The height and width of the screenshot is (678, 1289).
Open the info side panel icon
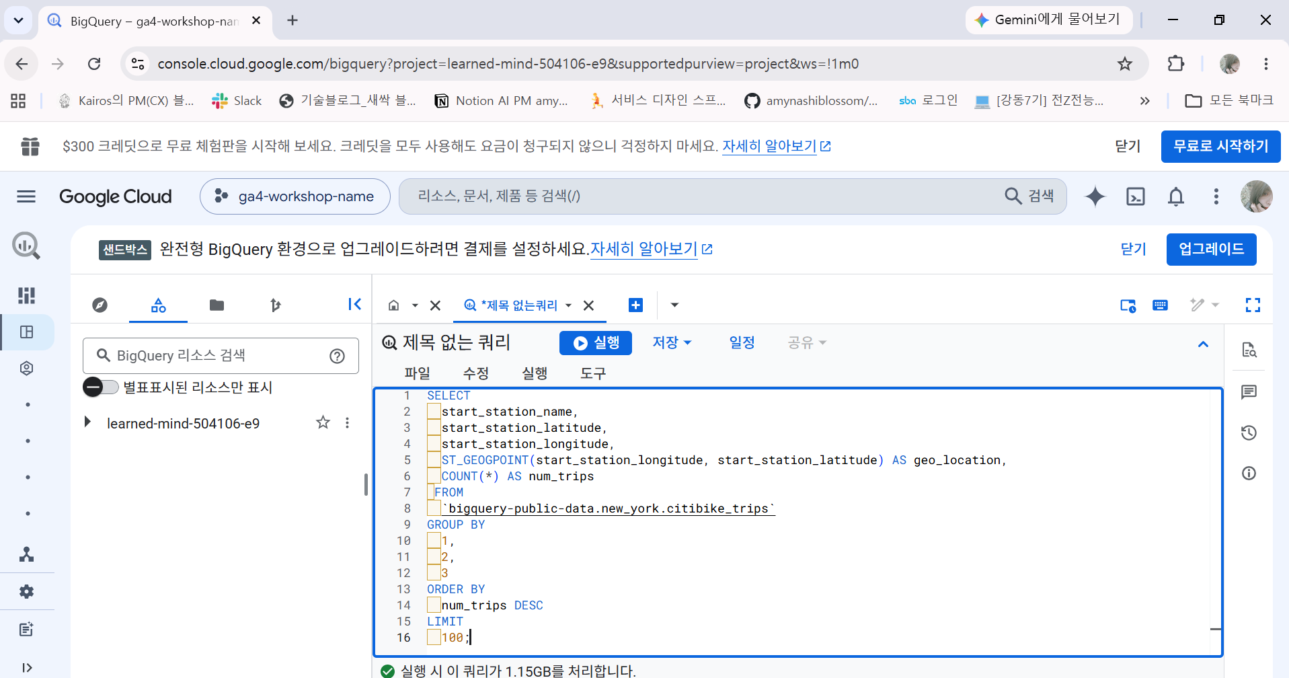(1249, 474)
